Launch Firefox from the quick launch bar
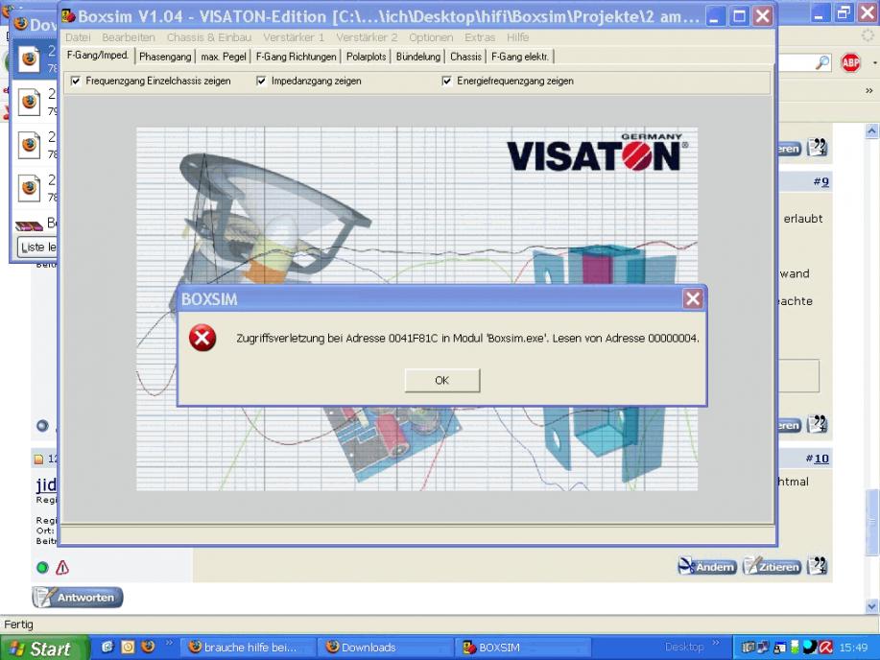Image resolution: width=880 pixels, height=660 pixels. [148, 647]
